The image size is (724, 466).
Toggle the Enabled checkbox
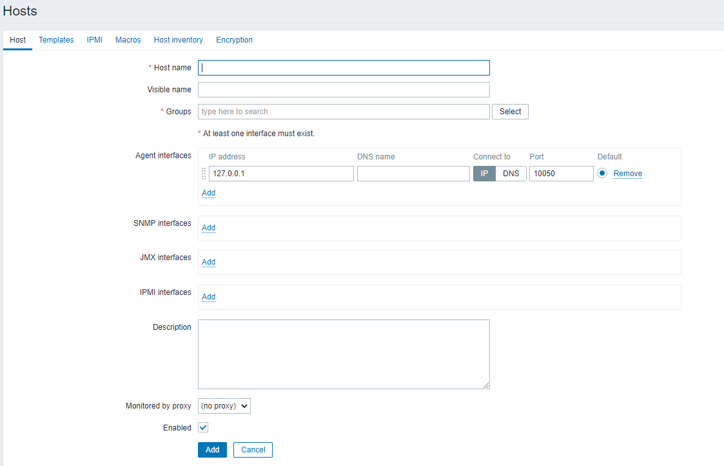click(x=203, y=427)
